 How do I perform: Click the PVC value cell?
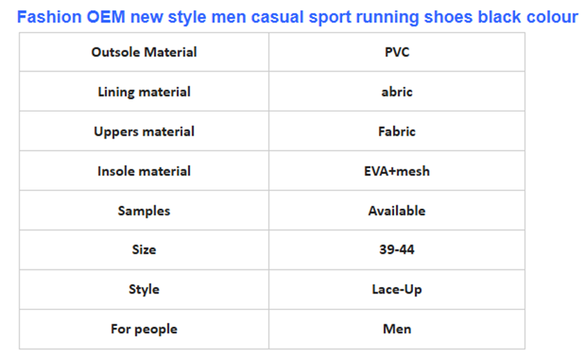tap(397, 52)
